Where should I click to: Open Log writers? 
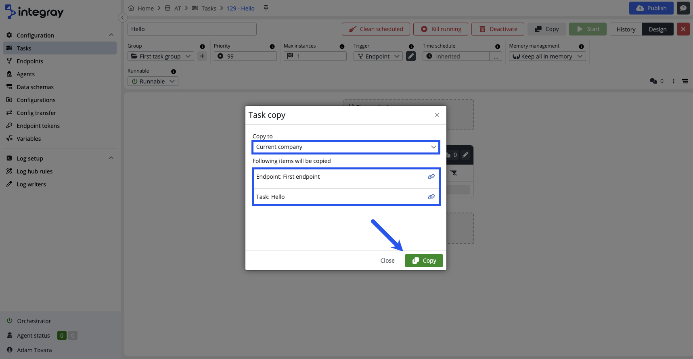[60, 184]
